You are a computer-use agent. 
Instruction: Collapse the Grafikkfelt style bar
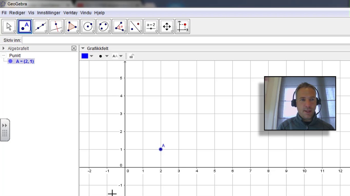tap(83, 48)
